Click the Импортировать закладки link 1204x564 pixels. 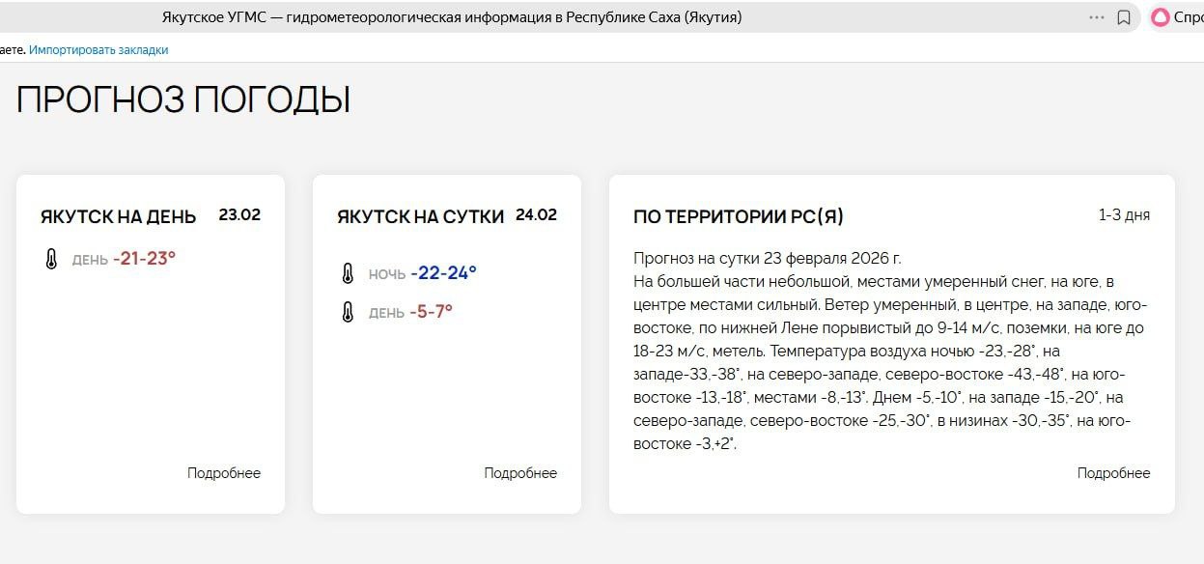98,49
